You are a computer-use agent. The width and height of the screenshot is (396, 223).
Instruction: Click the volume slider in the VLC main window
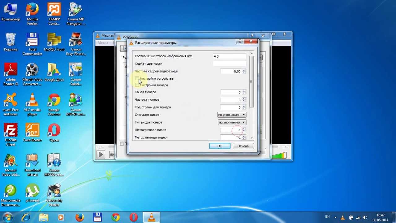point(279,155)
